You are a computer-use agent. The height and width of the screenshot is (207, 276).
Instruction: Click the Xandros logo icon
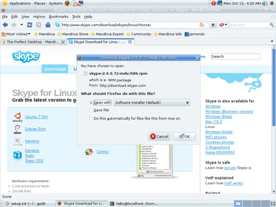coord(17,141)
